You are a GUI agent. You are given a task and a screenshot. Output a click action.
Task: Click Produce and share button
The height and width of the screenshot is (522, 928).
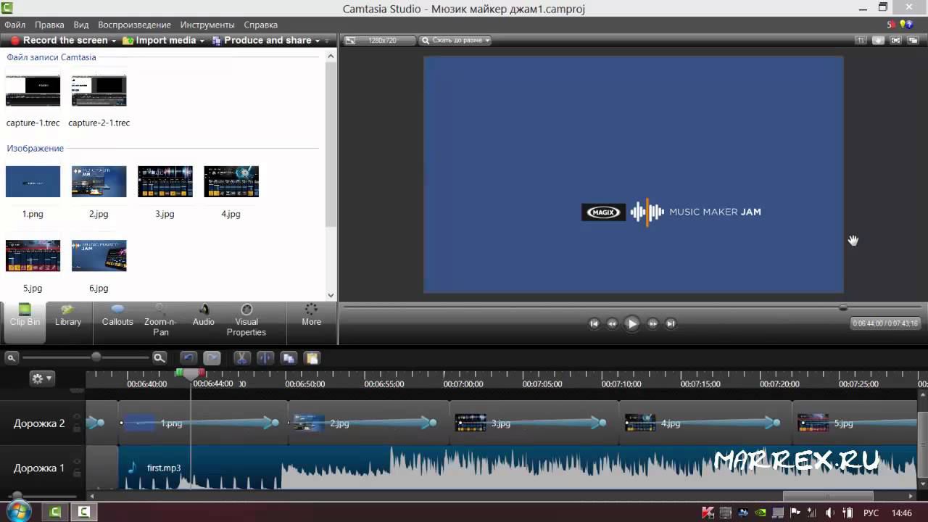point(262,41)
